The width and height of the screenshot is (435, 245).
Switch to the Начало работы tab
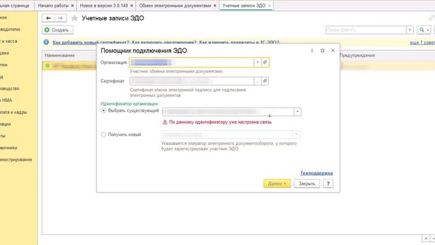(53, 5)
